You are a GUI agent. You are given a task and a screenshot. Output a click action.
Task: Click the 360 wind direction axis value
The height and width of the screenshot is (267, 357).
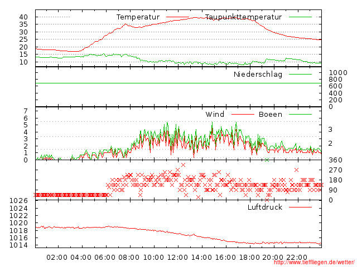click(x=336, y=160)
